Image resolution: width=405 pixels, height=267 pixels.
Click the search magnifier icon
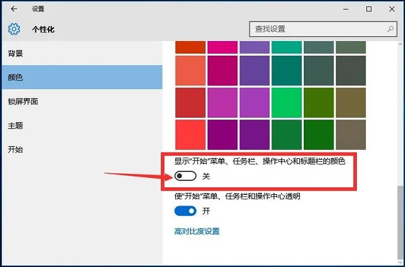point(390,28)
